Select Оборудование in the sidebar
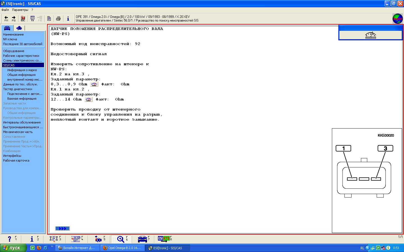 (x=14, y=51)
